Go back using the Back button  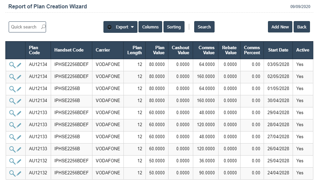coord(302,27)
